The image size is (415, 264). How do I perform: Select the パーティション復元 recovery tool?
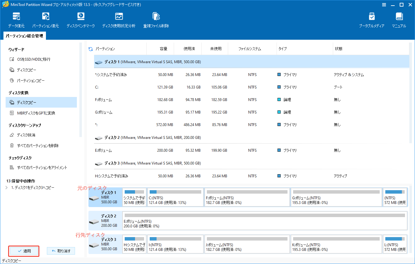46,19
